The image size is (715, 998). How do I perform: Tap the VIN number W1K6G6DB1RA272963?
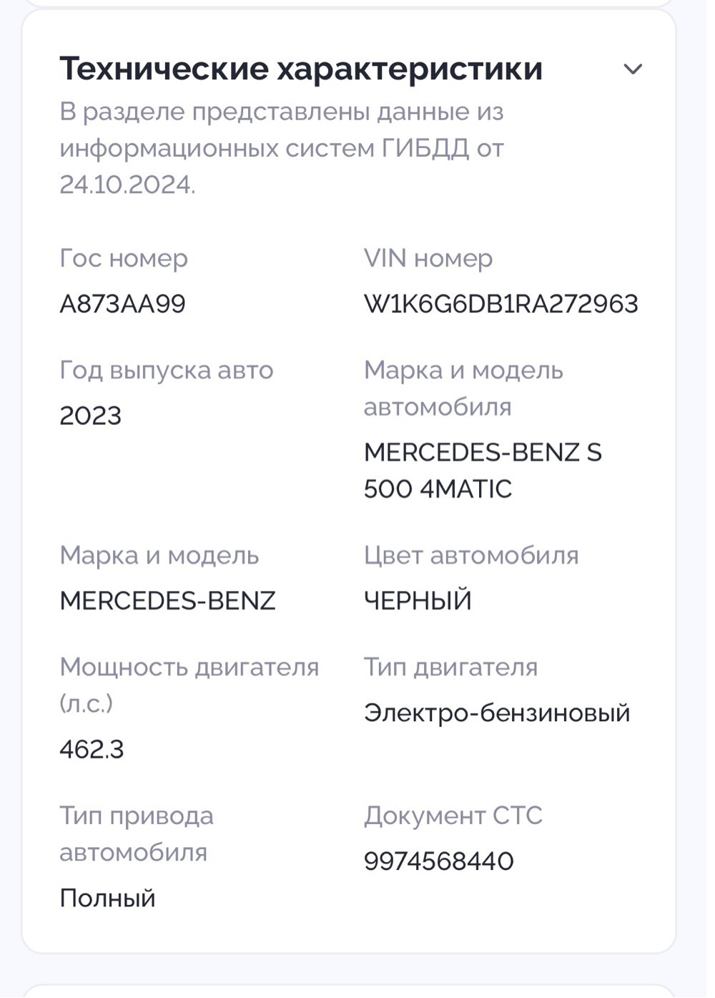[500, 304]
